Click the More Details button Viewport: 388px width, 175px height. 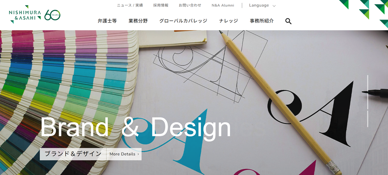tap(124, 154)
